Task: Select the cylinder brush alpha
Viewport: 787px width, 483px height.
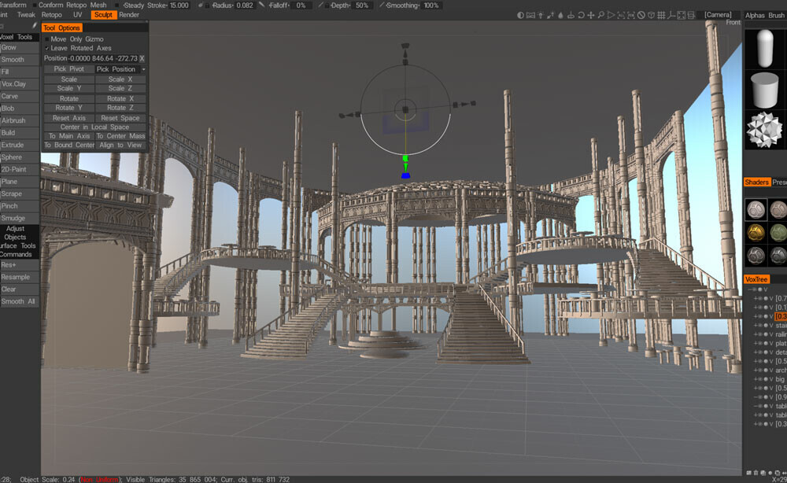Action: [764, 90]
